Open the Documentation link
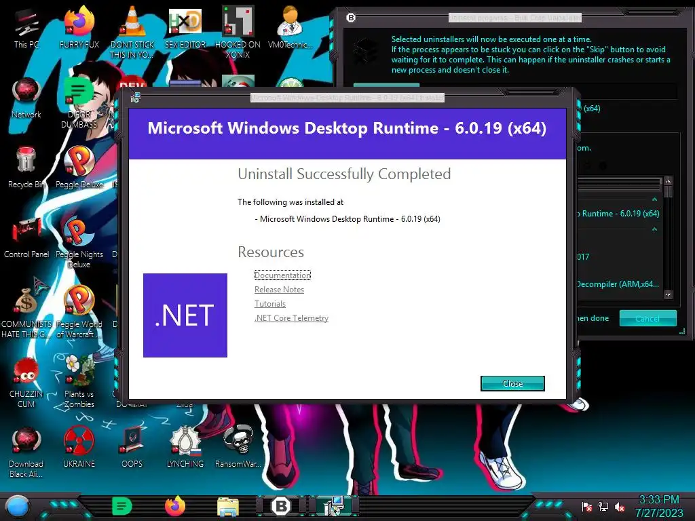The width and height of the screenshot is (695, 521). click(x=282, y=275)
